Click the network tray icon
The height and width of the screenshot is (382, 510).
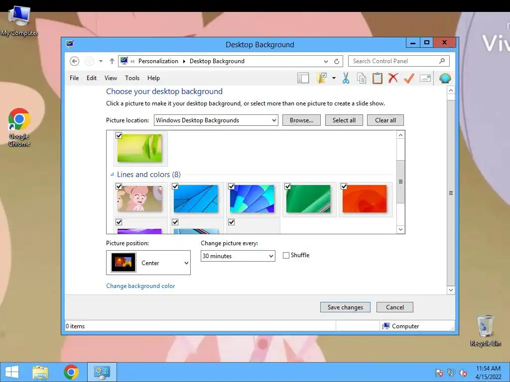[451, 373]
